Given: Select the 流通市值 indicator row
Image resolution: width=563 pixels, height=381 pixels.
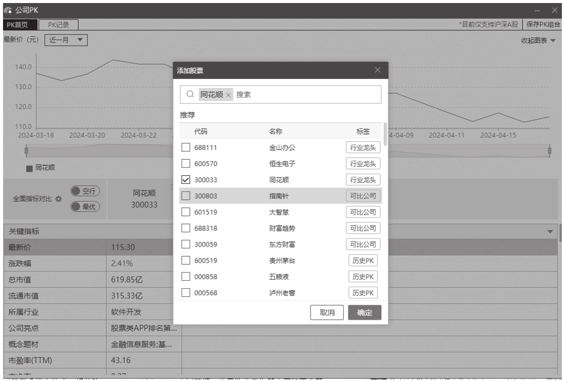Looking at the screenshot, I should click(281, 296).
